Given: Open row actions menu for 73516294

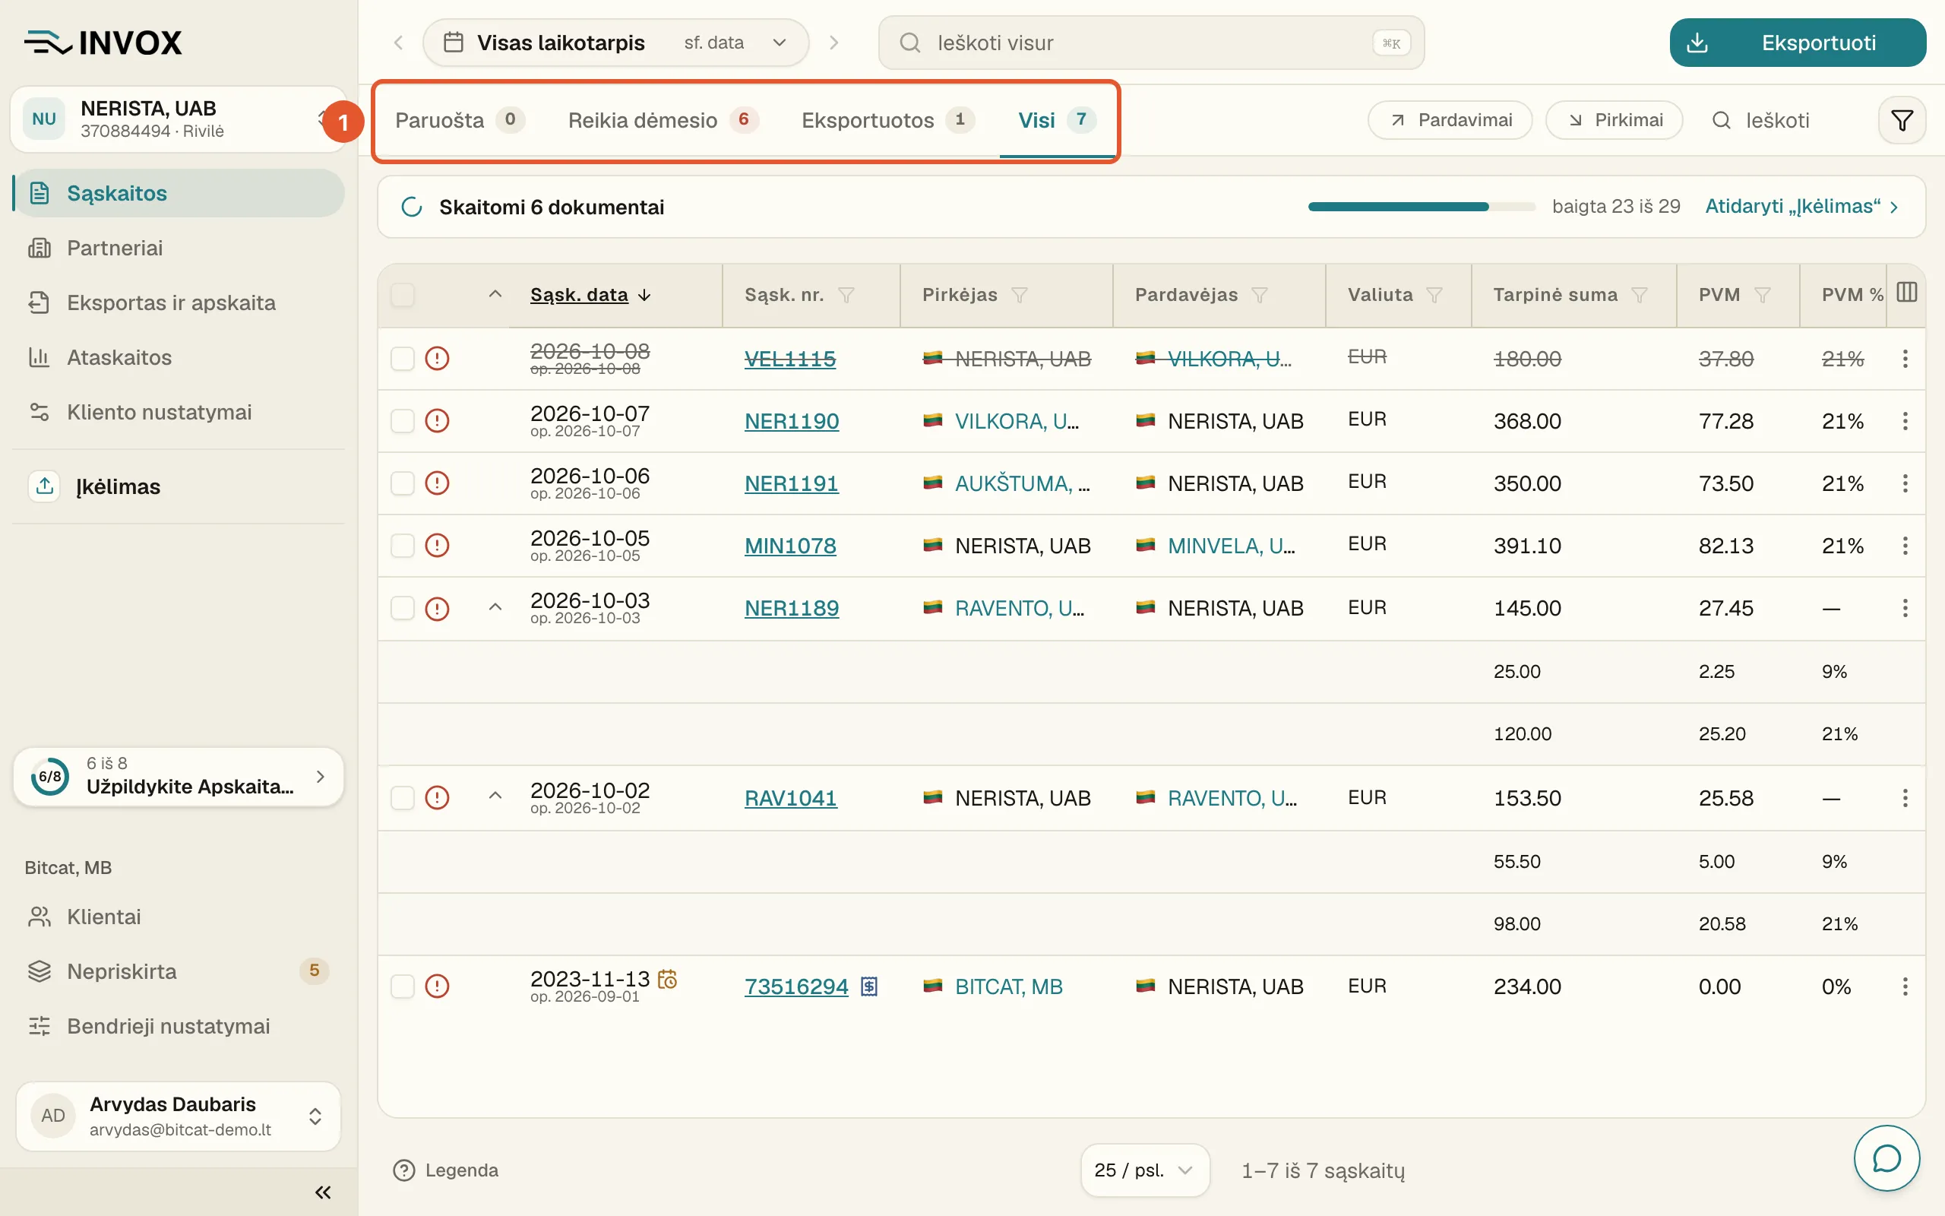Looking at the screenshot, I should pyautogui.click(x=1905, y=986).
